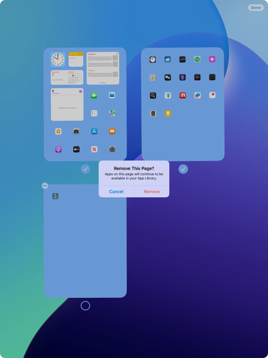Tap the App Store icon
This screenshot has width=268, height=358.
click(x=94, y=131)
